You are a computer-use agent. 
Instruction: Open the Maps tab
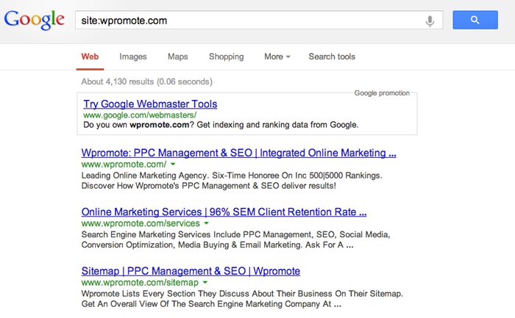[177, 57]
